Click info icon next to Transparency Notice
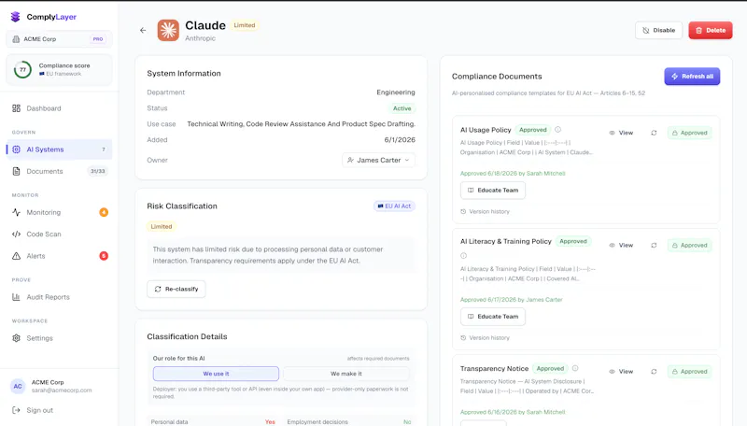Image resolution: width=747 pixels, height=426 pixels. point(575,368)
